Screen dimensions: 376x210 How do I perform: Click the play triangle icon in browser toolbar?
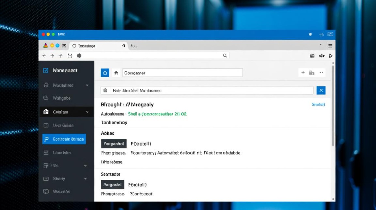coord(331,56)
